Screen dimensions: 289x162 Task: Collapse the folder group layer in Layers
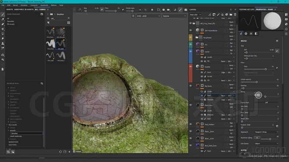194,23
